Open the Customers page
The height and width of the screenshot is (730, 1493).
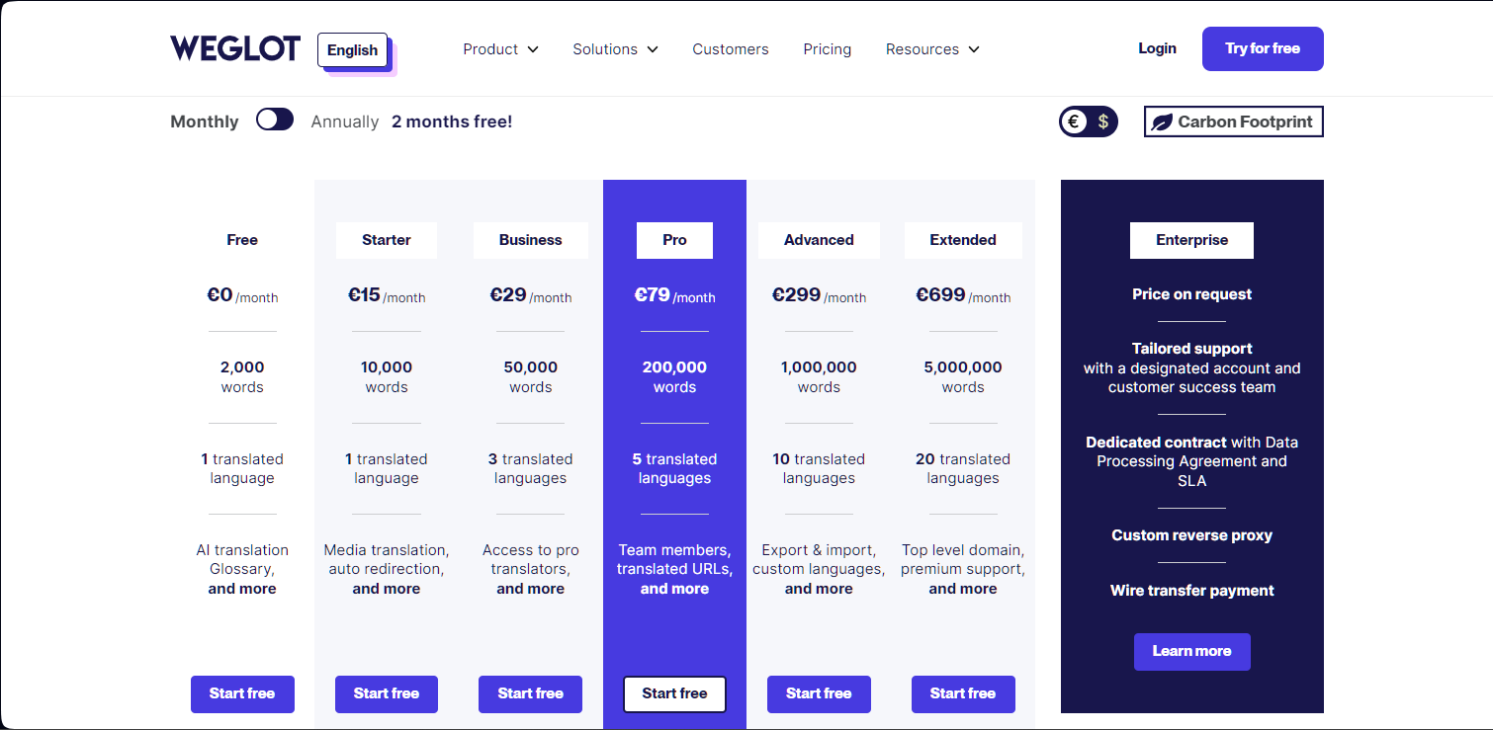point(731,49)
